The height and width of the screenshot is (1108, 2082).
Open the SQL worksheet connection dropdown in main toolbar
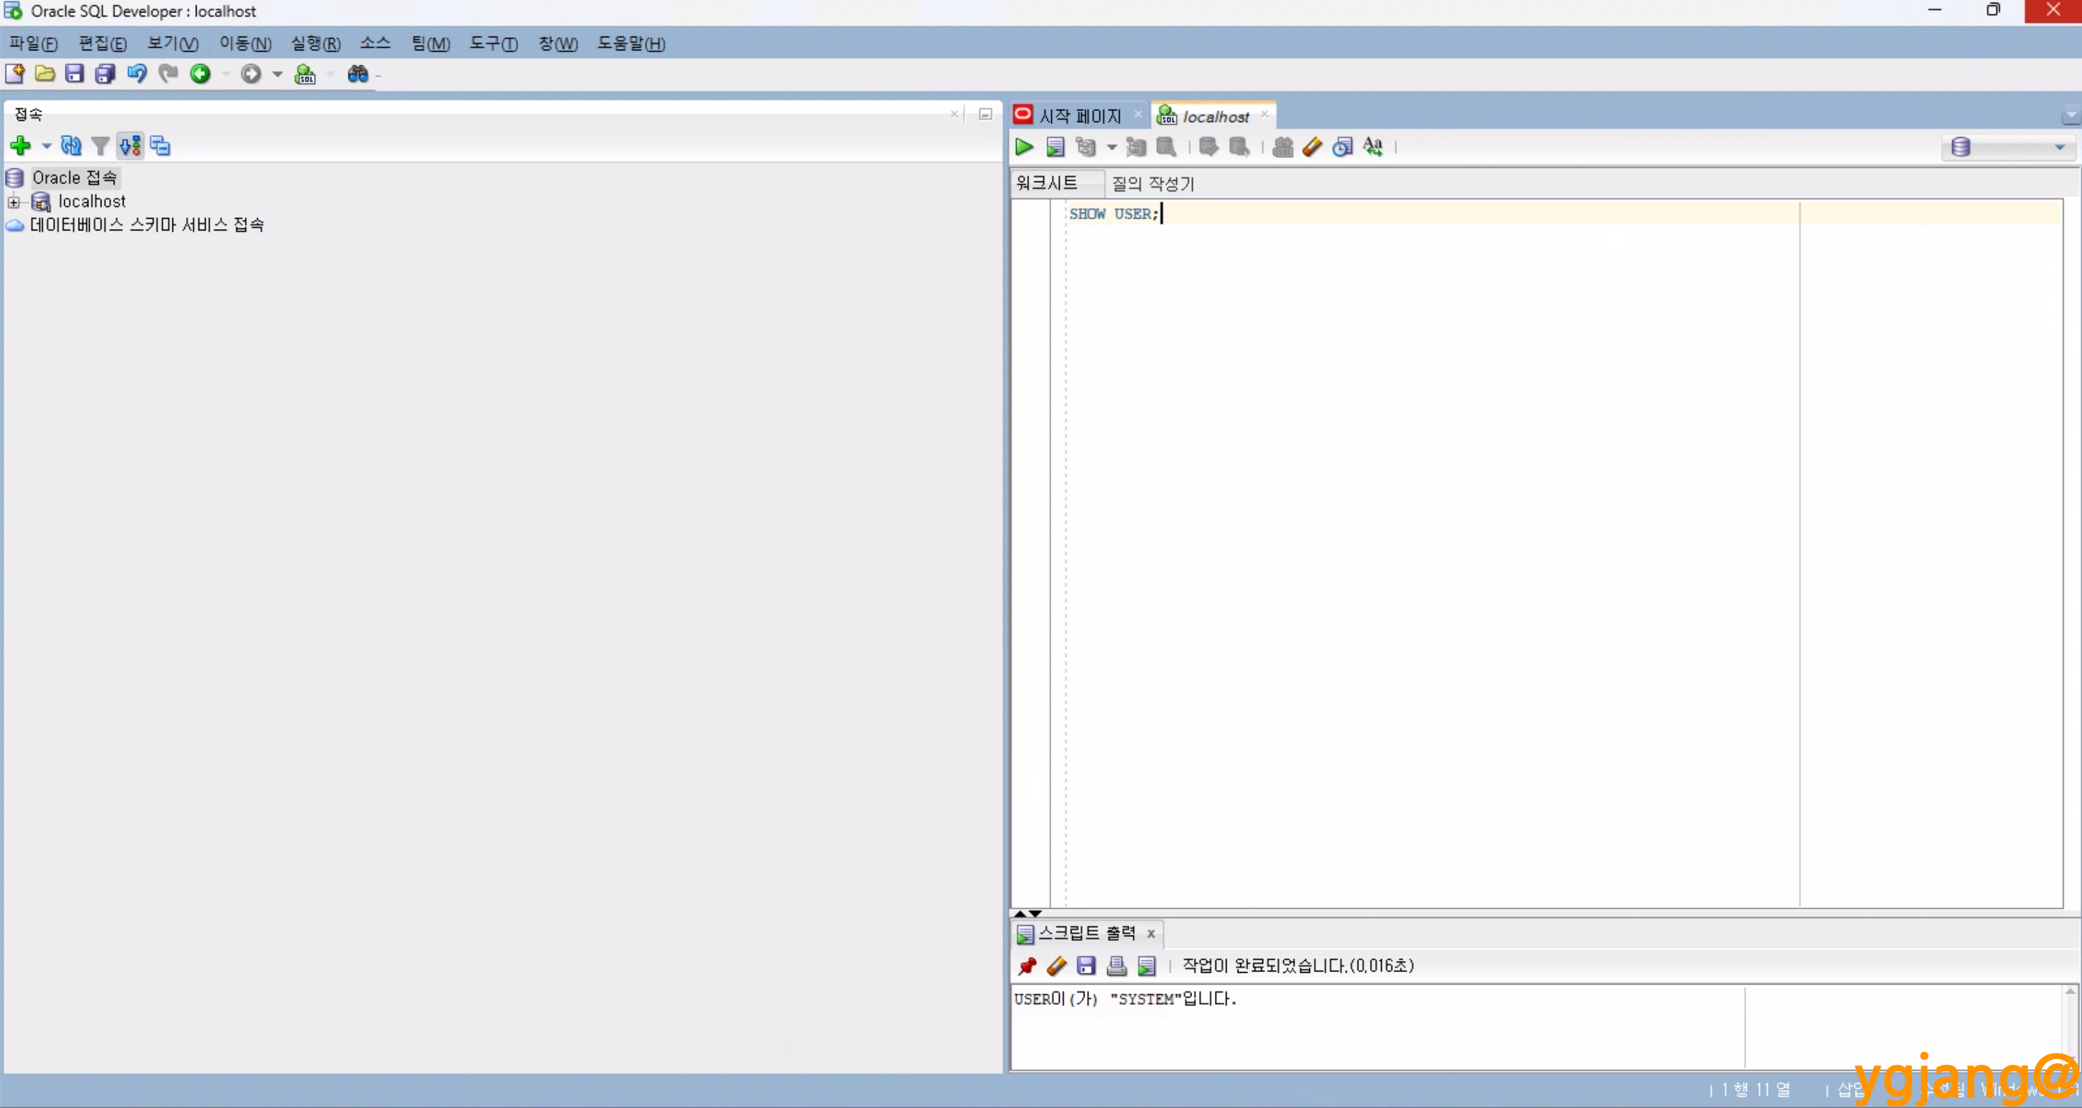click(330, 75)
